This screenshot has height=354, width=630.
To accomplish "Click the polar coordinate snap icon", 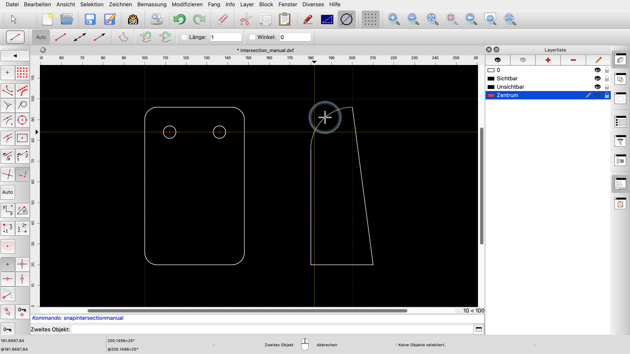I will [x=22, y=210].
